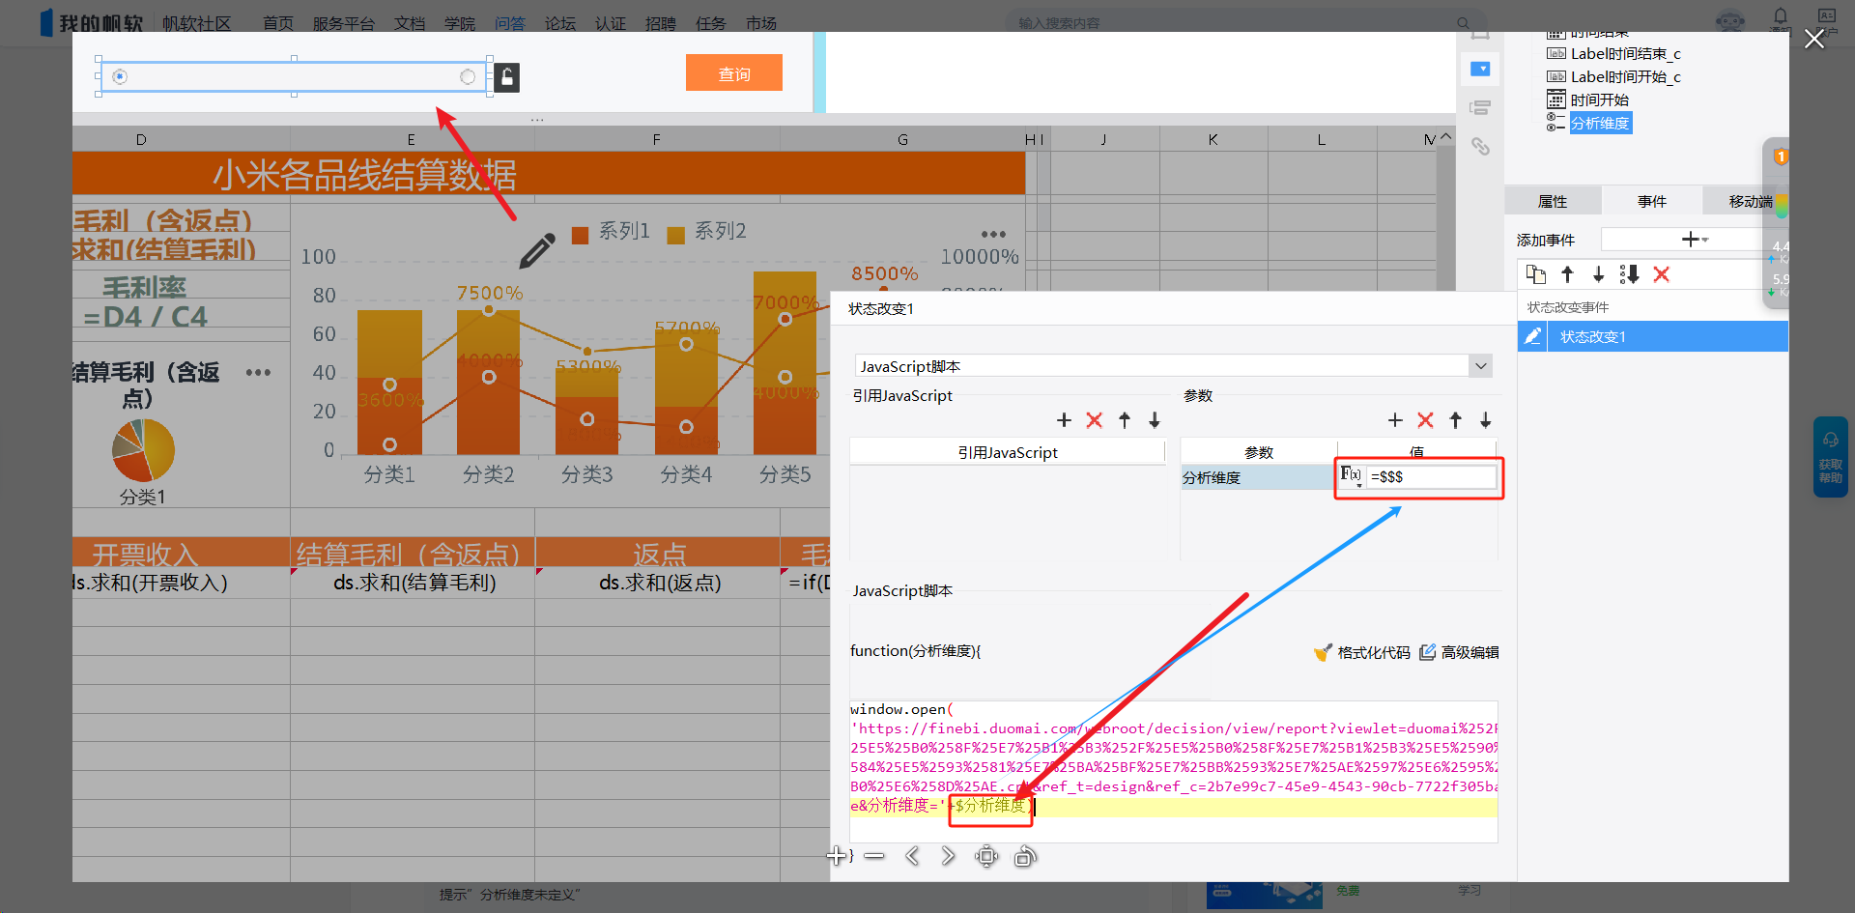Copy the selected event with copy icon

(x=1536, y=274)
